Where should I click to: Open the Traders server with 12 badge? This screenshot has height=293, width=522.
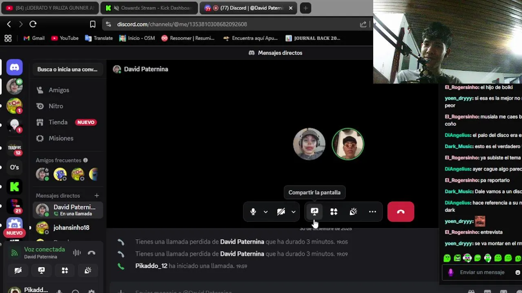point(14,148)
